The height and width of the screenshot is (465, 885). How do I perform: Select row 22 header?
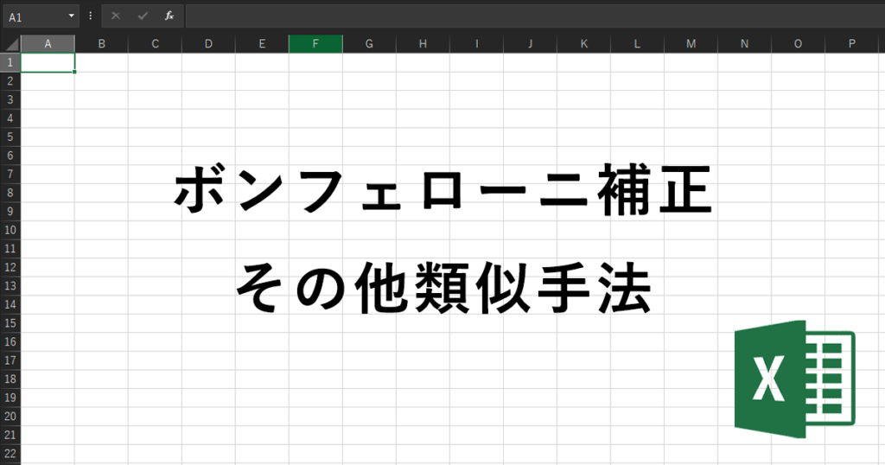click(x=10, y=452)
